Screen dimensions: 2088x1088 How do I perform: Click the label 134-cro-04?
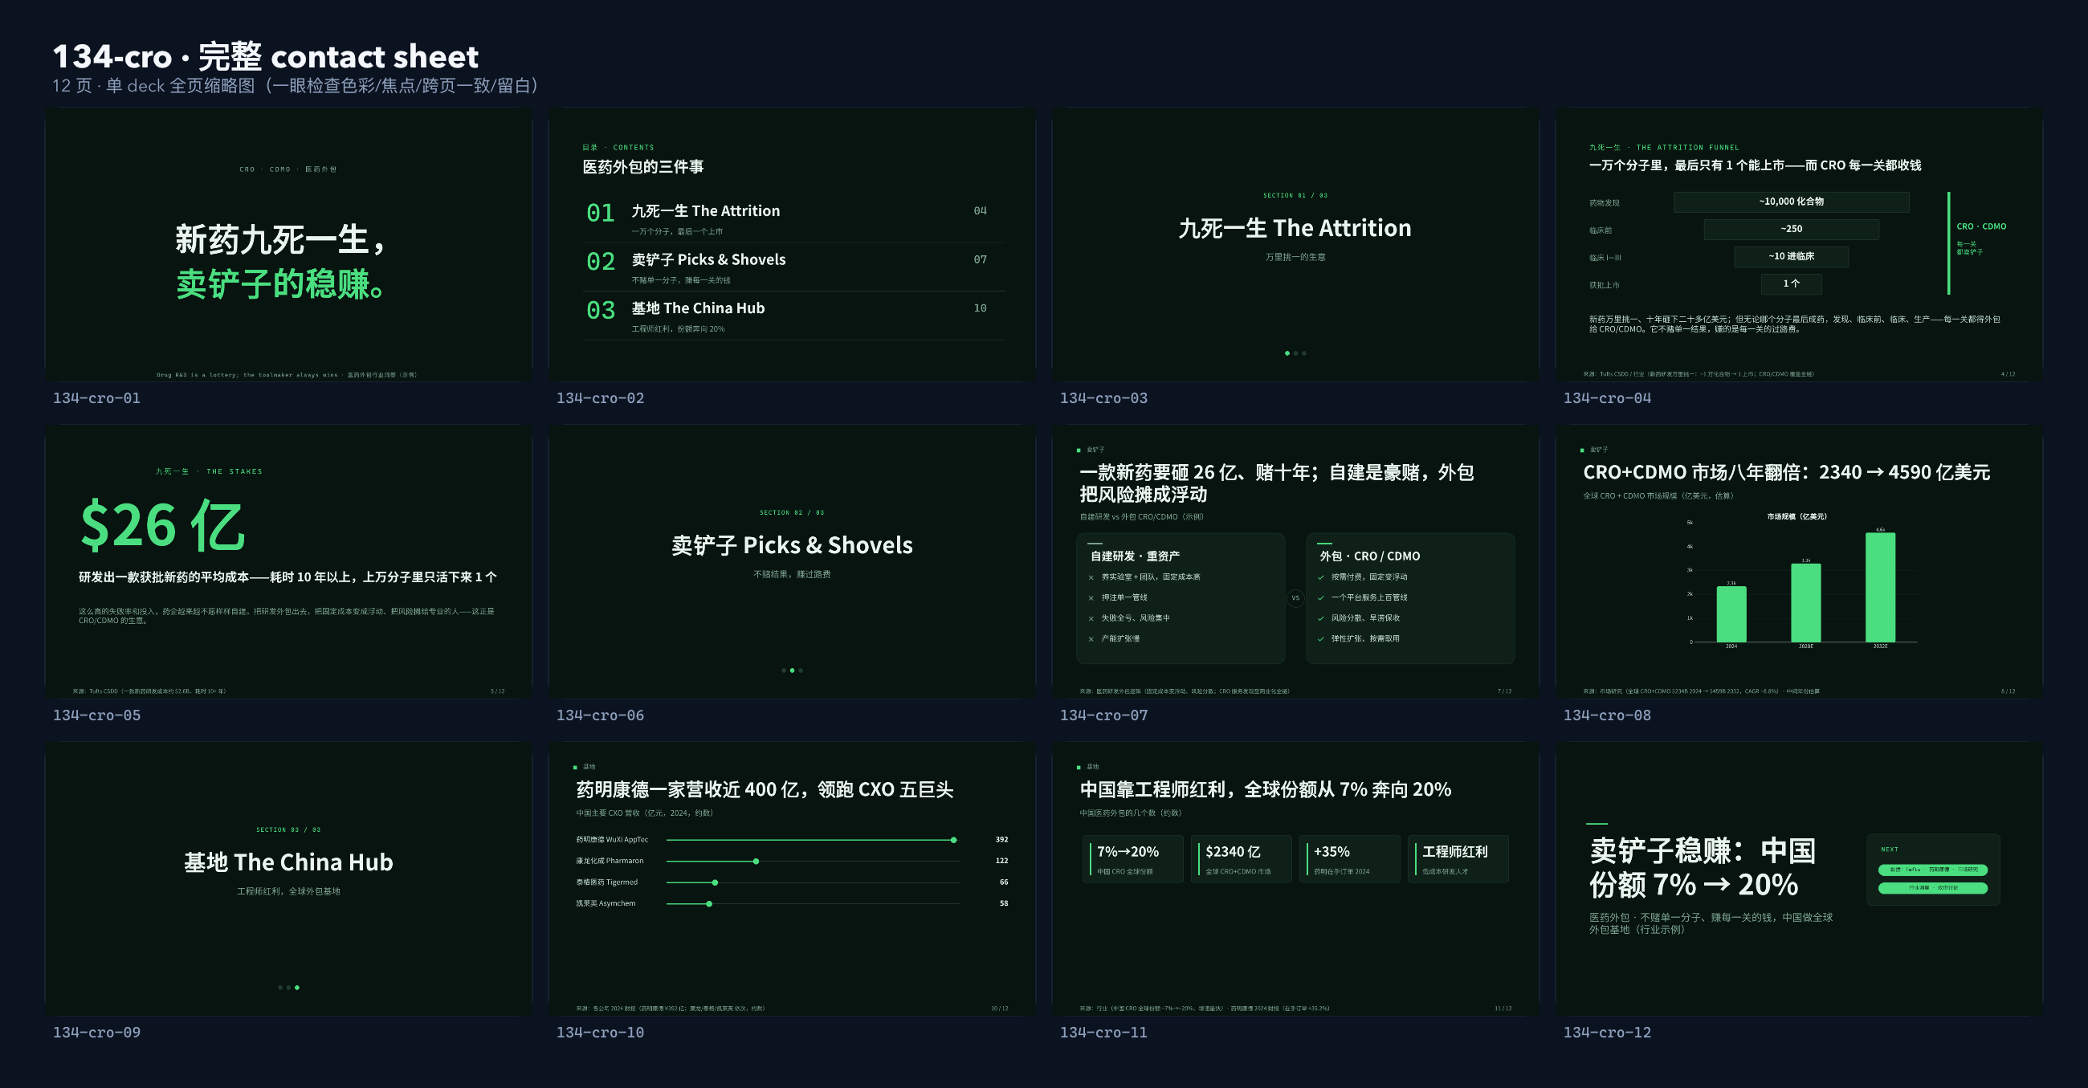click(x=1606, y=398)
